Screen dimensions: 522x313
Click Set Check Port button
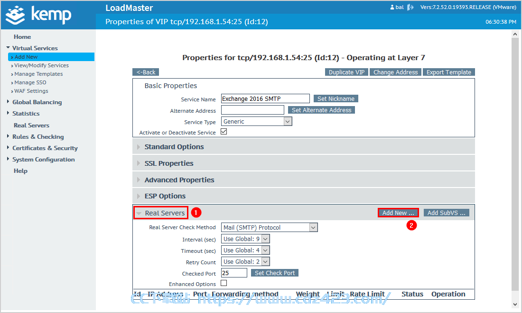click(x=275, y=273)
